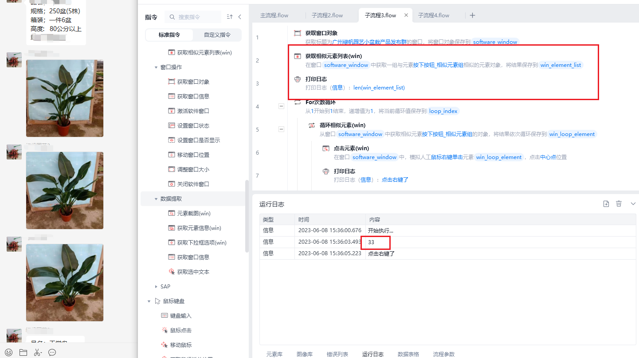The height and width of the screenshot is (358, 639).
Task: Collapse the For次数循环 block at step 4
Action: tap(281, 106)
